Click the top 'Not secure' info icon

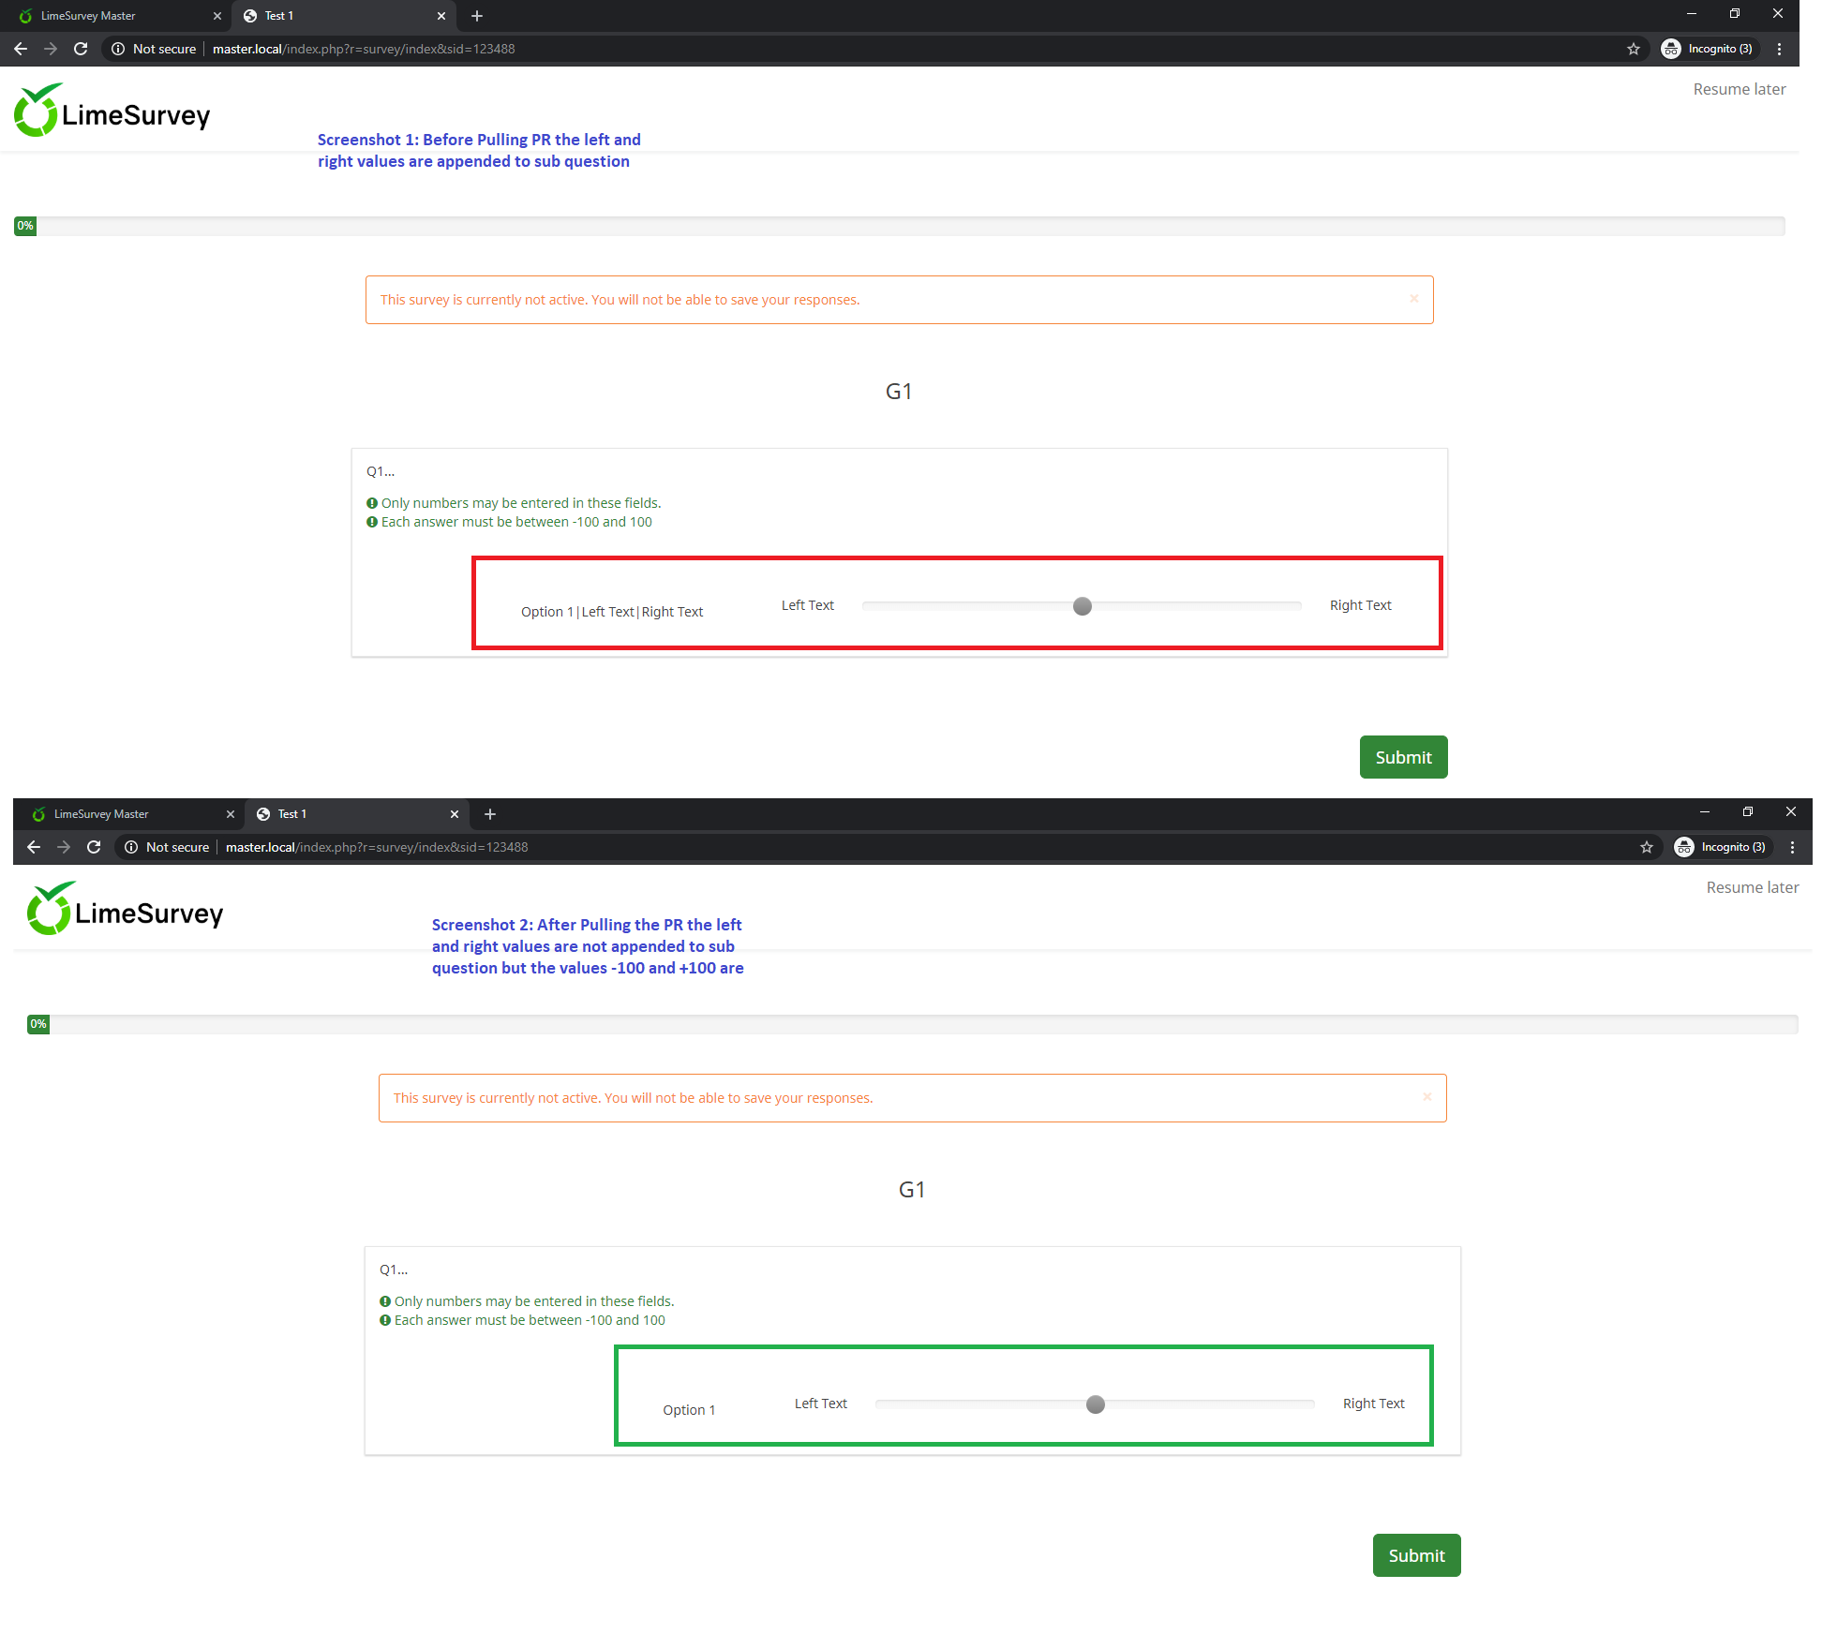[x=118, y=49]
